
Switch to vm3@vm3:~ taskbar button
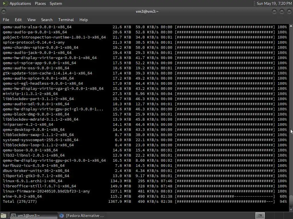pyautogui.click(x=34, y=216)
